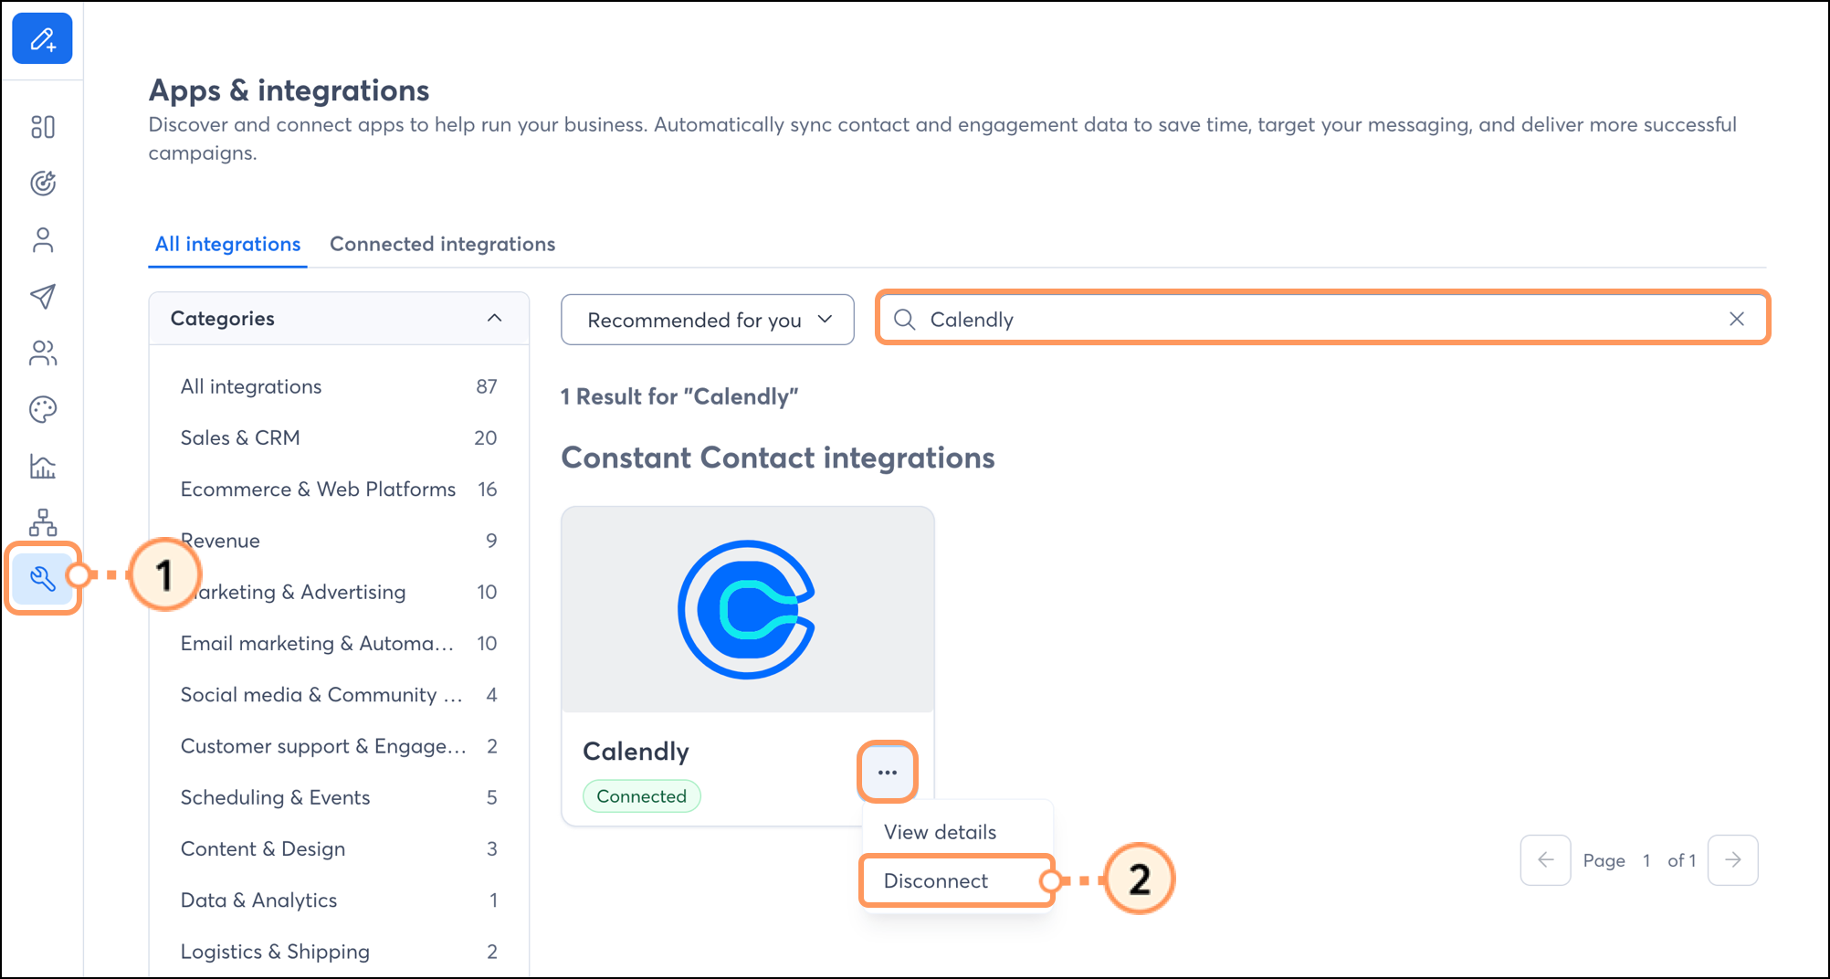Open the Campaigns paper plane icon
1830x979 pixels.
(43, 296)
